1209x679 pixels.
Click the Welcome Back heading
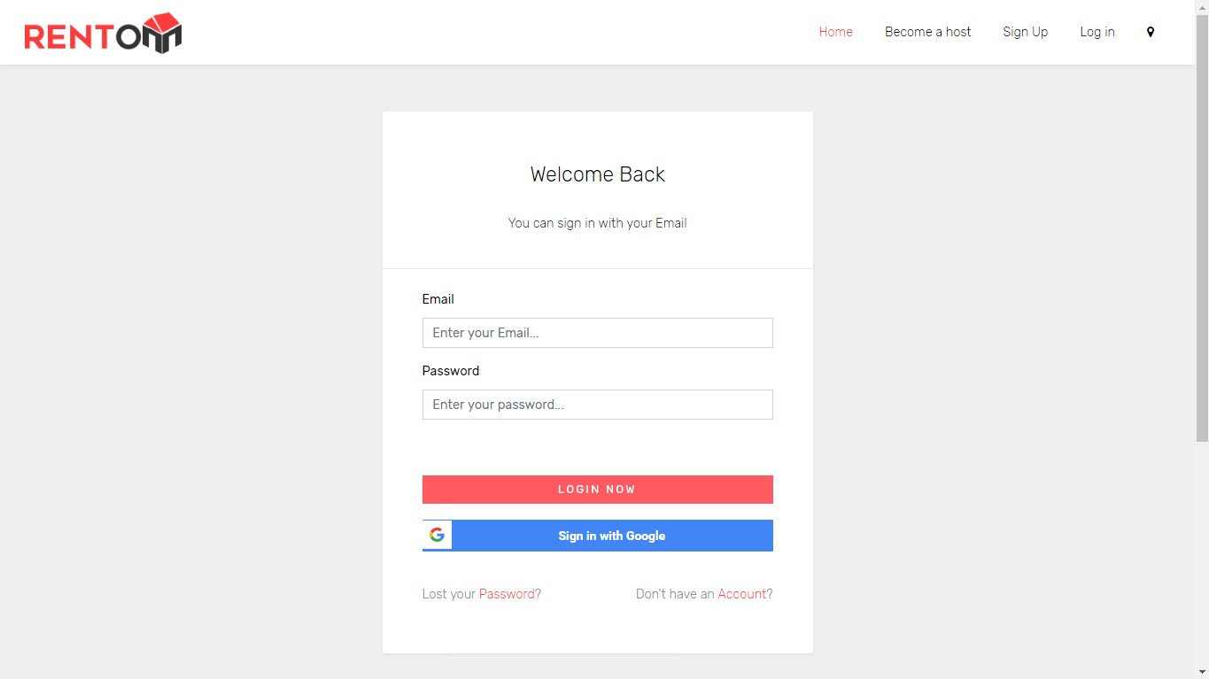(597, 174)
